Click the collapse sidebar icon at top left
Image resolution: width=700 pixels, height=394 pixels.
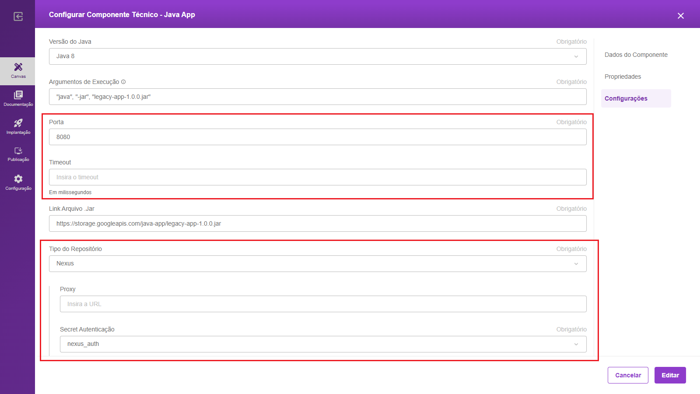[x=18, y=17]
